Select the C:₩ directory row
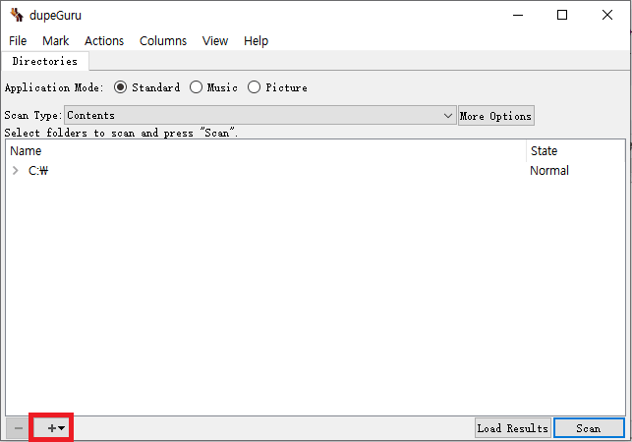 tap(316, 171)
